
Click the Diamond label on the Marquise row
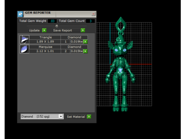pos(74,47)
